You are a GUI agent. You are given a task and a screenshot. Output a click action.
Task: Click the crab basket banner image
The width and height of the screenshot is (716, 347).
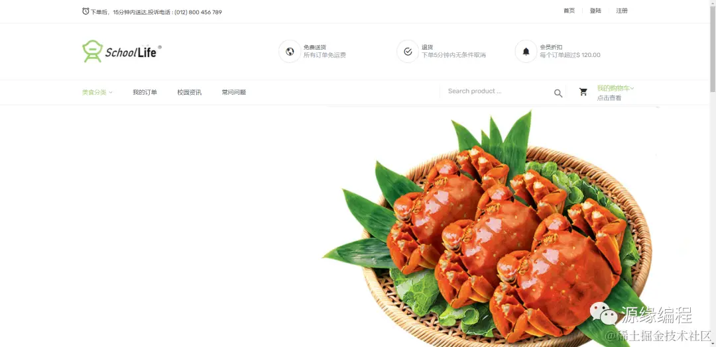pyautogui.click(x=489, y=226)
